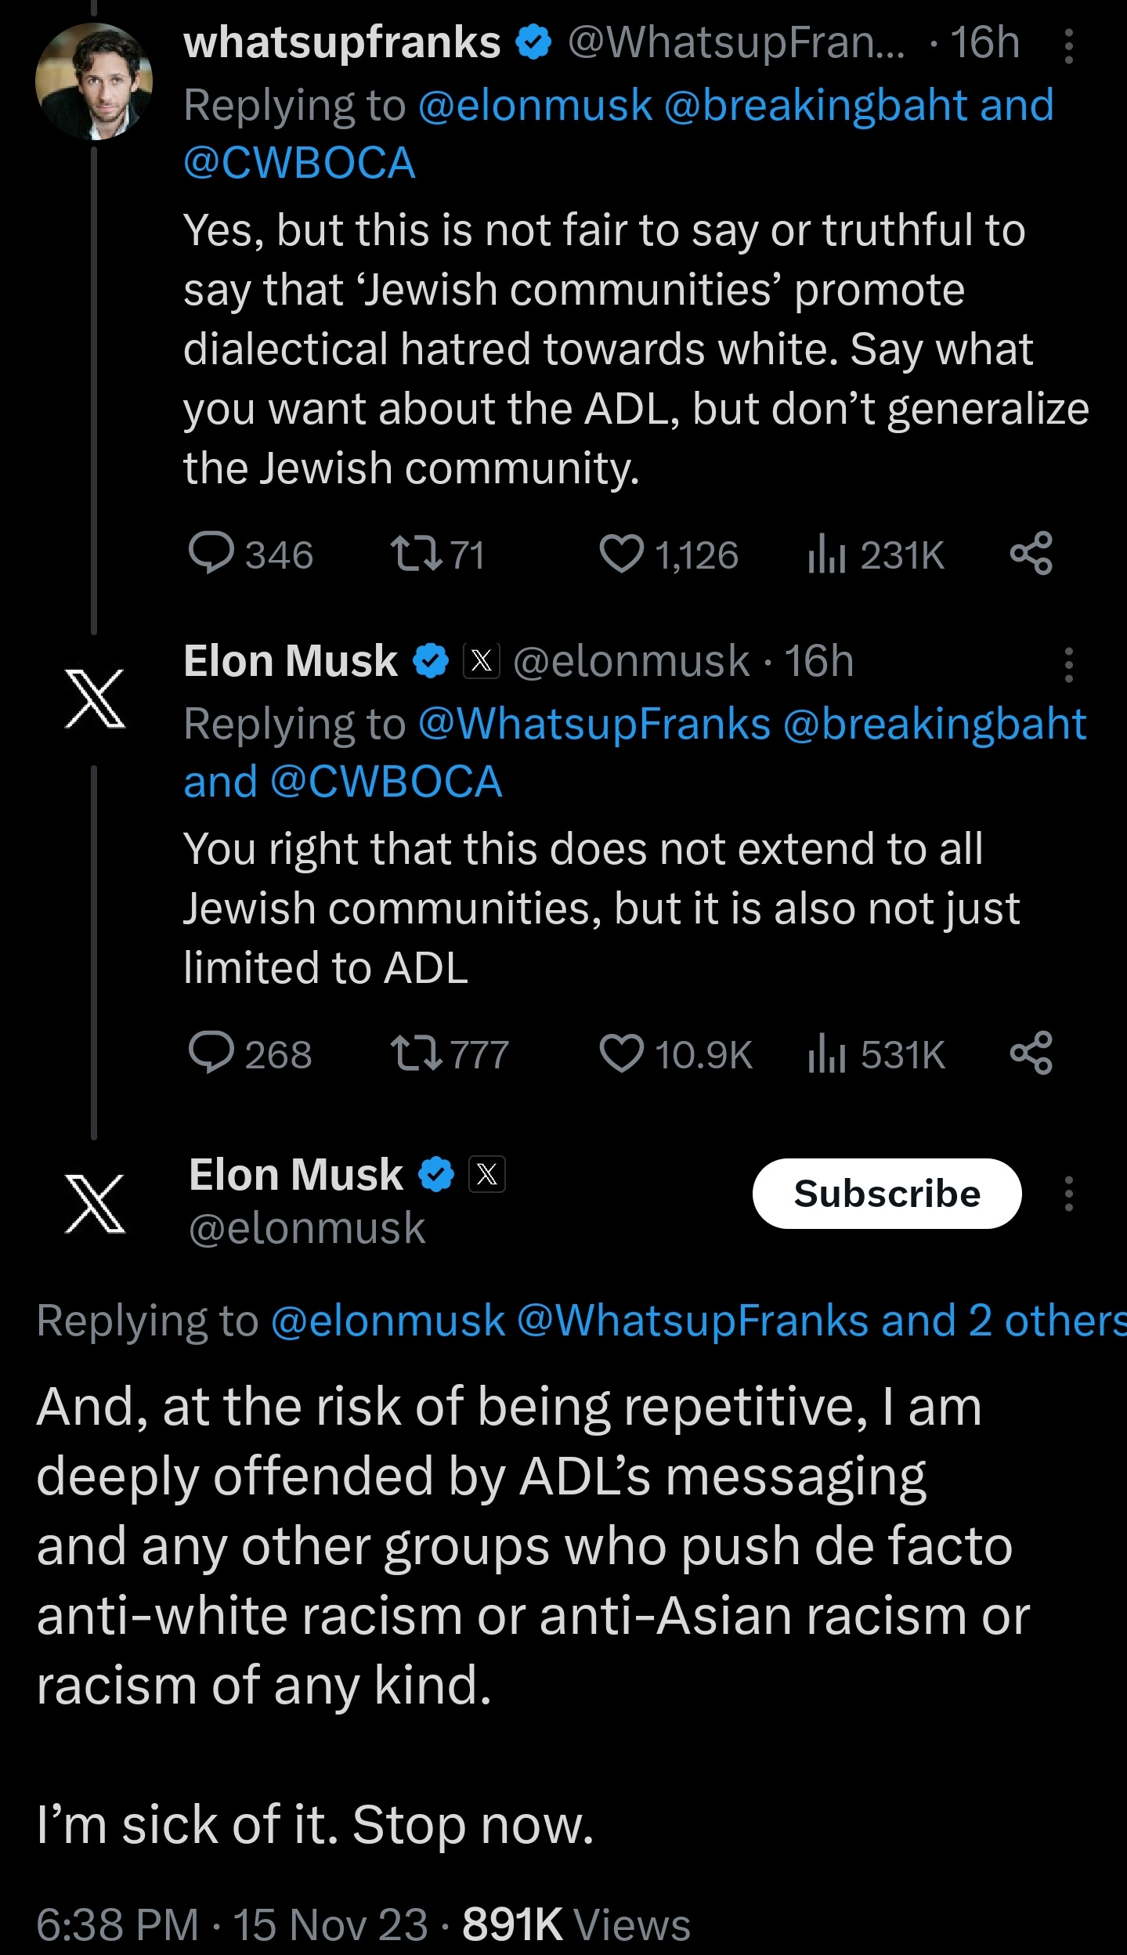Subscribe to Elon Musk

click(x=887, y=1193)
